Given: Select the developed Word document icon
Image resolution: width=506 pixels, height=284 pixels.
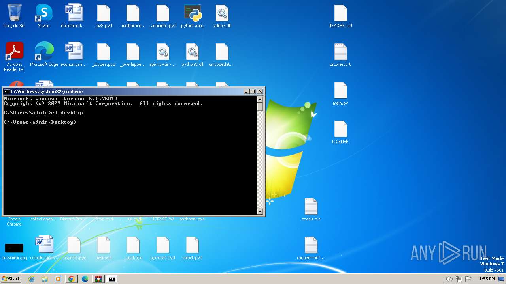Looking at the screenshot, I should point(74,16).
